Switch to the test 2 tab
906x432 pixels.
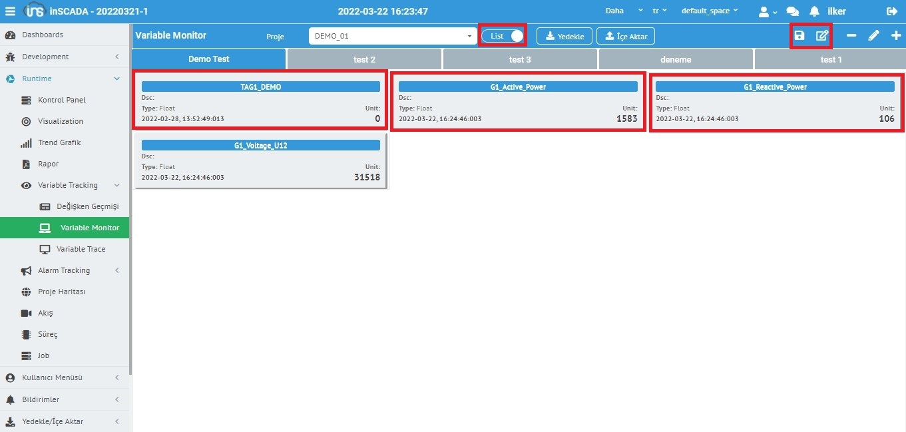pyautogui.click(x=364, y=59)
